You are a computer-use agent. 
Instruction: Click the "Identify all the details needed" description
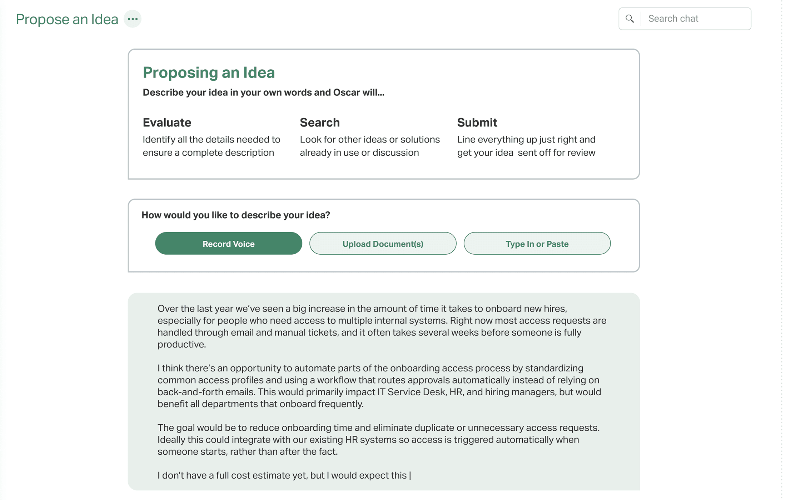coord(211,146)
